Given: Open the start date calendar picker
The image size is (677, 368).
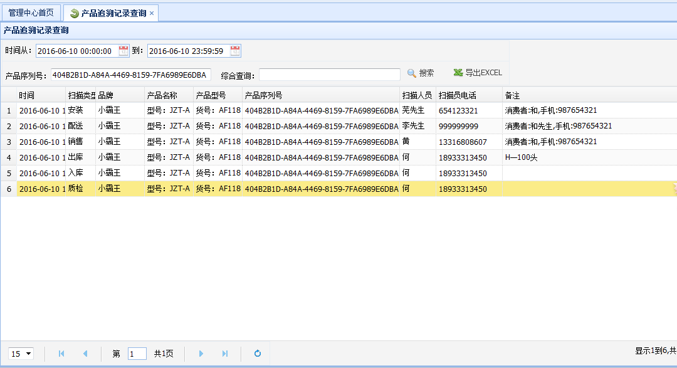Looking at the screenshot, I should point(123,51).
